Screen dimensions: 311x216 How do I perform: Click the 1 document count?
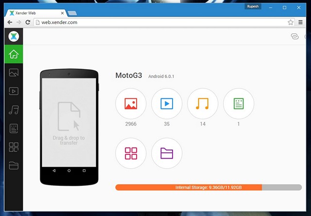239,124
